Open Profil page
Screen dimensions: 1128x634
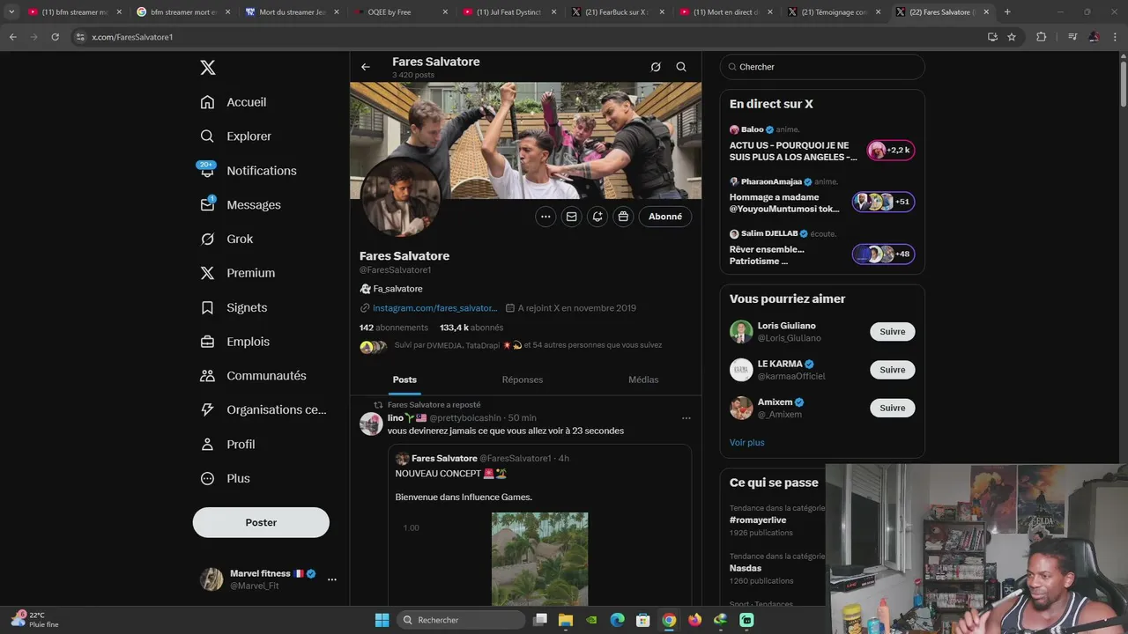pos(227,445)
